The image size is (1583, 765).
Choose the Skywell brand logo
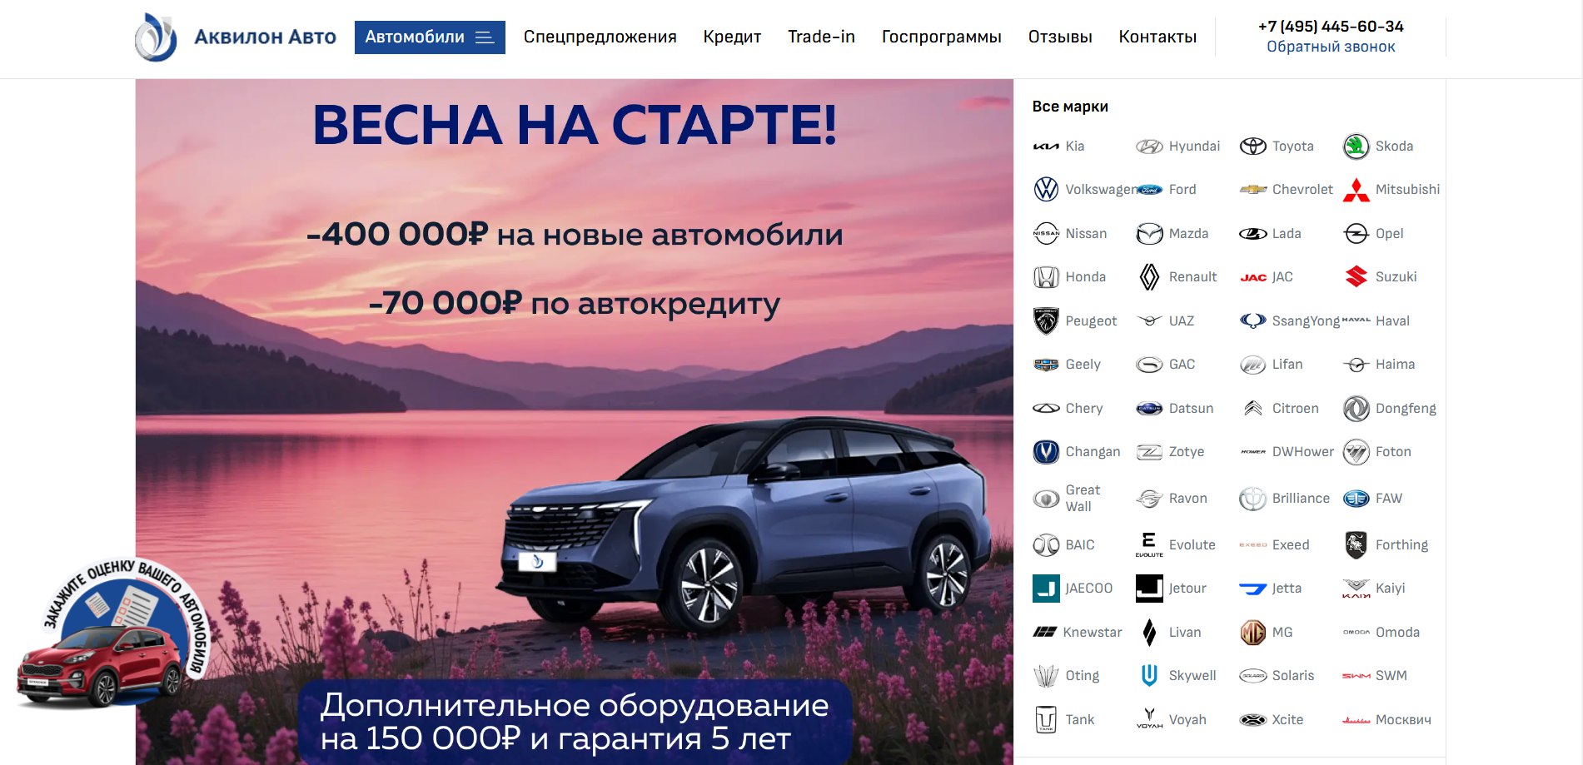[x=1149, y=676]
